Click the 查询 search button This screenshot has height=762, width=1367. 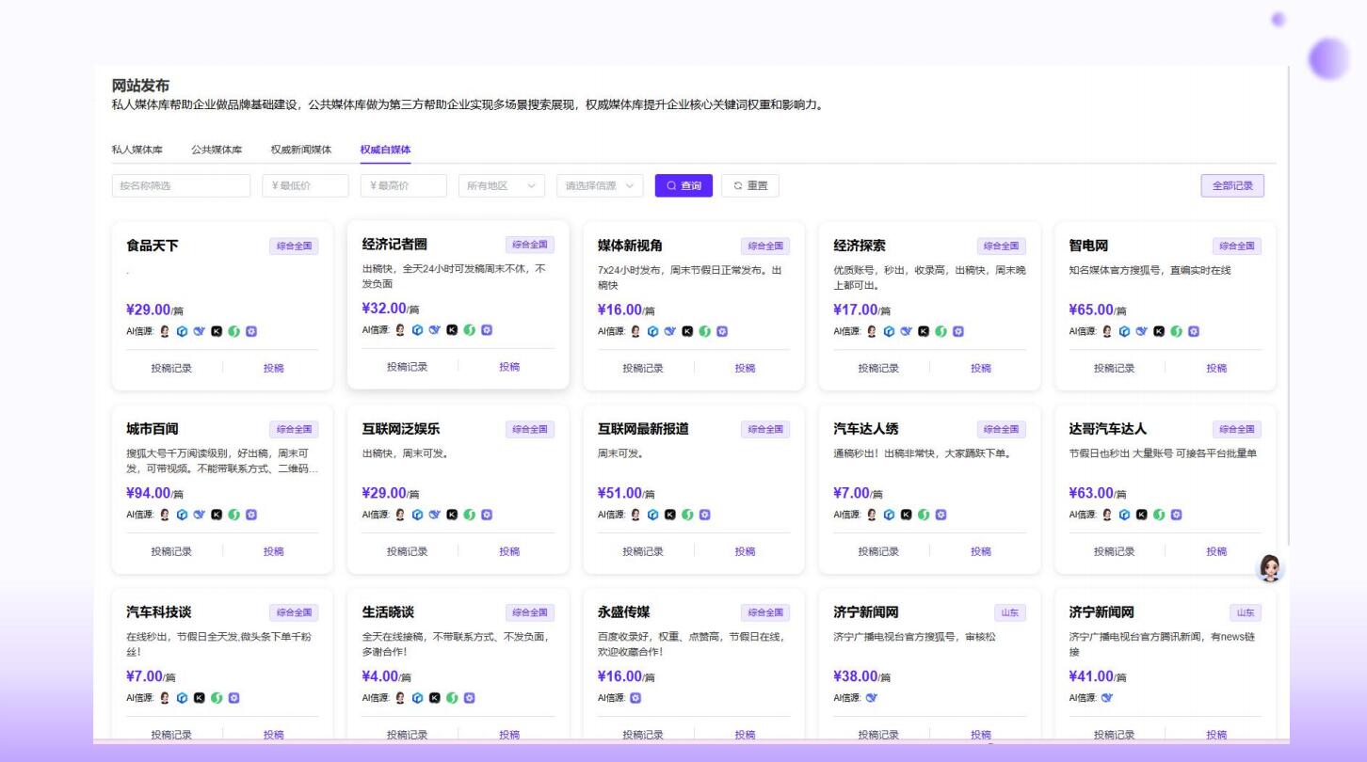(683, 185)
